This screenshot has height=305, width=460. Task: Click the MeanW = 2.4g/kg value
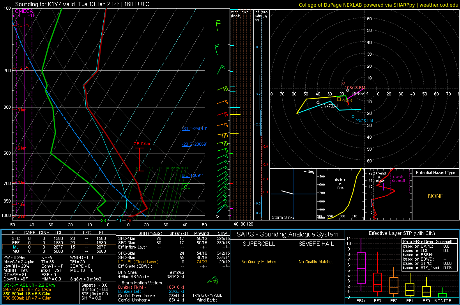[x=19, y=262]
